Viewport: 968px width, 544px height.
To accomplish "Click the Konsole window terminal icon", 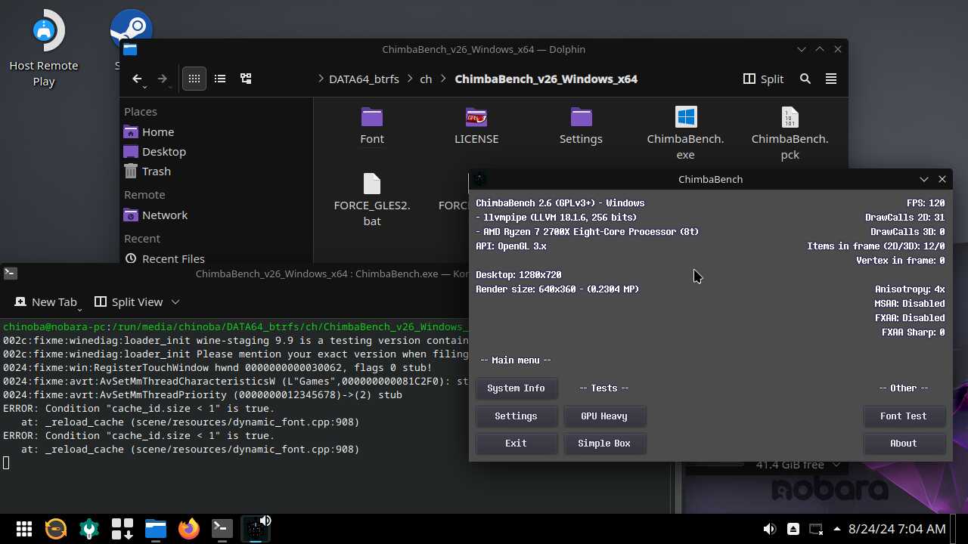I will [x=10, y=273].
